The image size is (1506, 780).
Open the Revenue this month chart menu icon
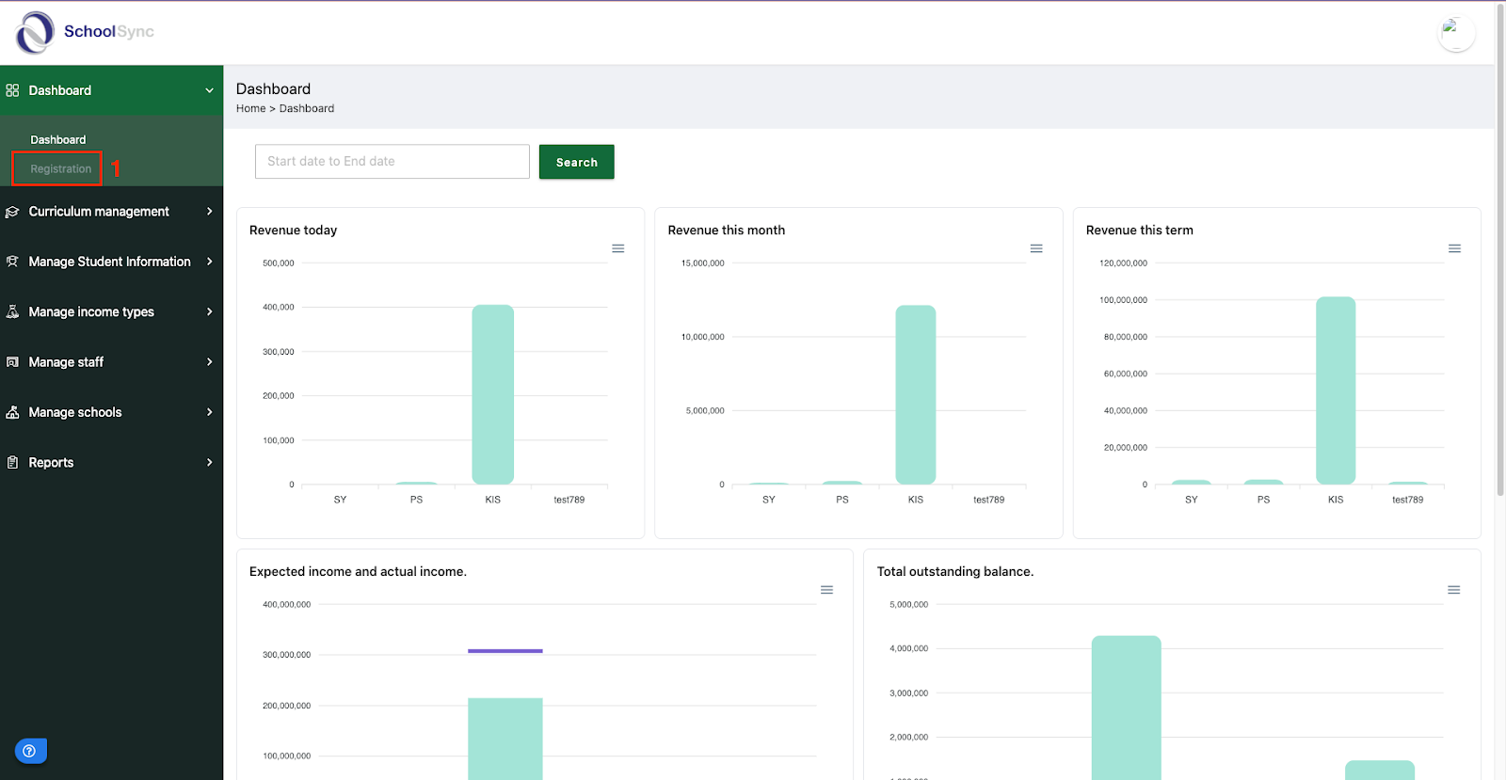(1036, 248)
